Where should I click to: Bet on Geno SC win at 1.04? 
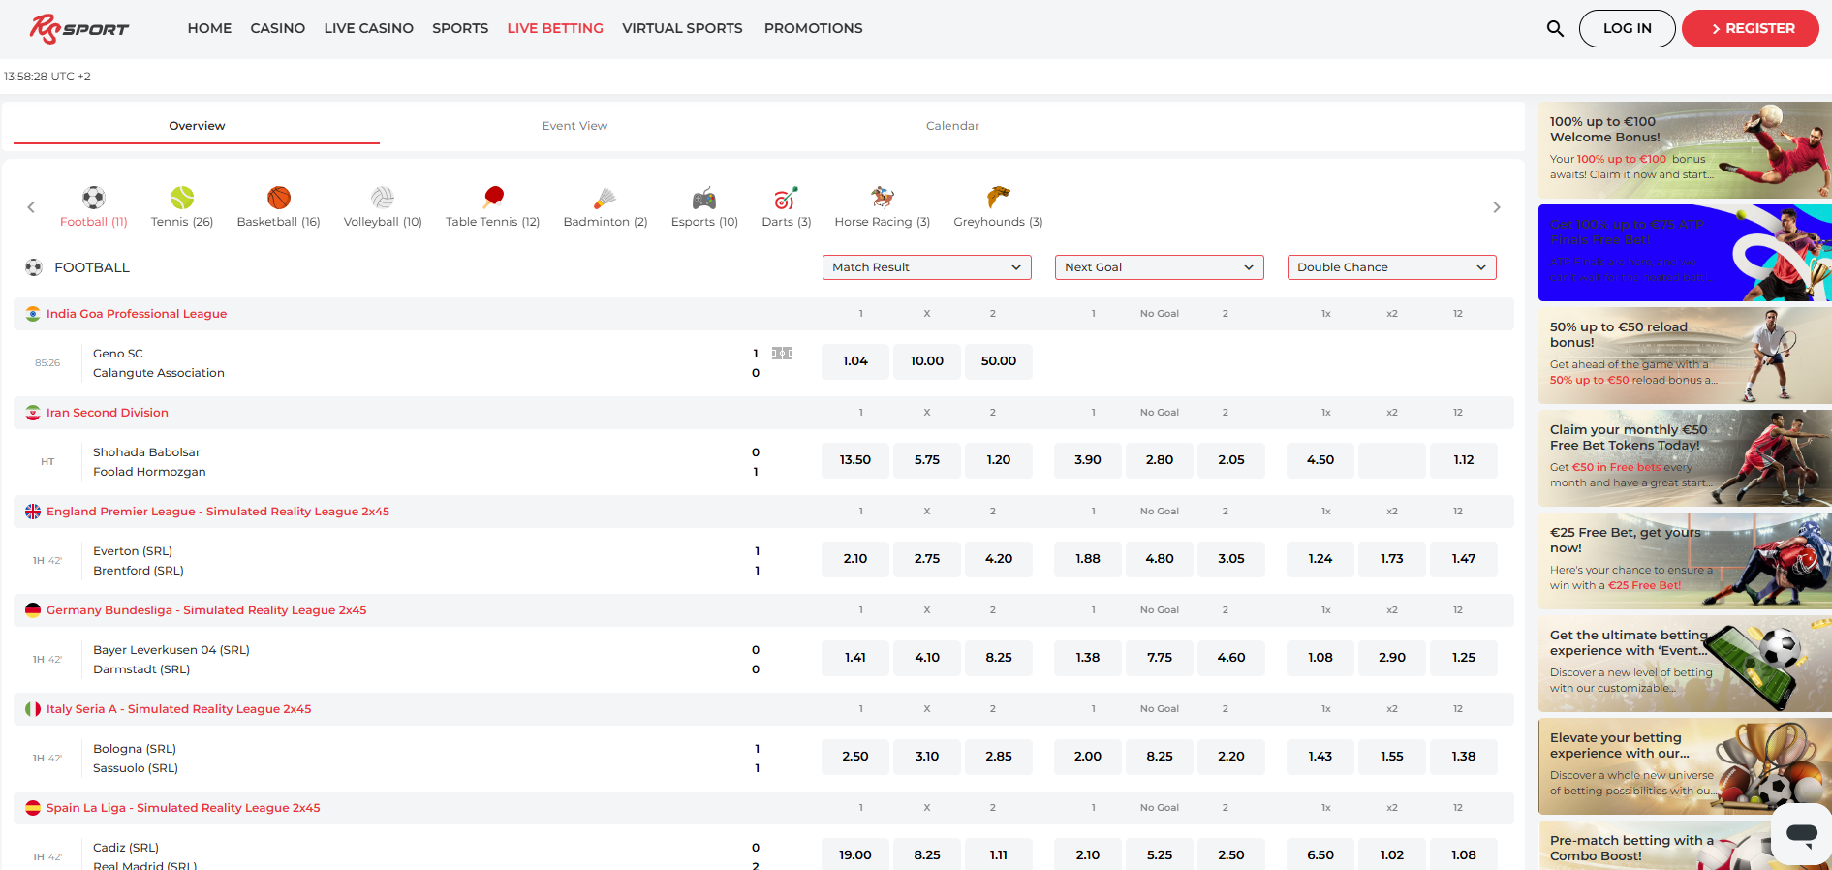pyautogui.click(x=855, y=361)
